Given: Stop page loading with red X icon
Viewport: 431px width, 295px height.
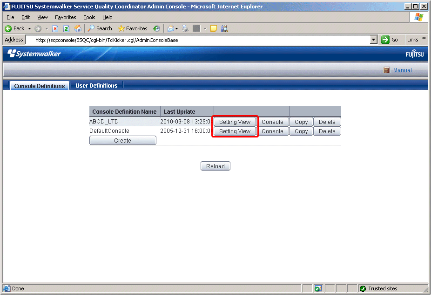Looking at the screenshot, I should coord(55,28).
